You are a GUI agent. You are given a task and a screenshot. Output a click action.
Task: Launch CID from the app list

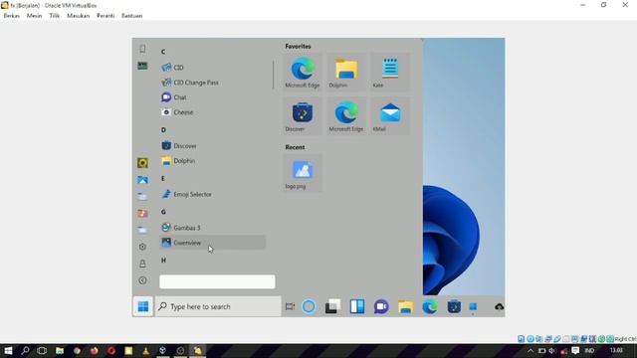click(x=213, y=68)
